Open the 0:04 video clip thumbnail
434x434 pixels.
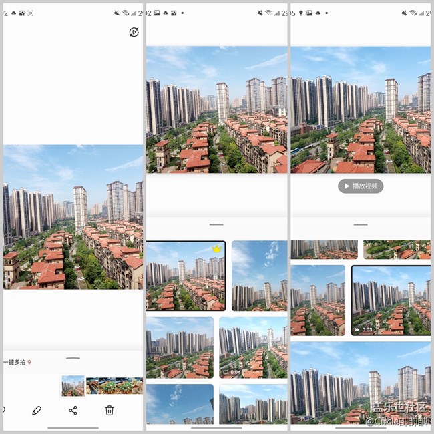(x=253, y=347)
